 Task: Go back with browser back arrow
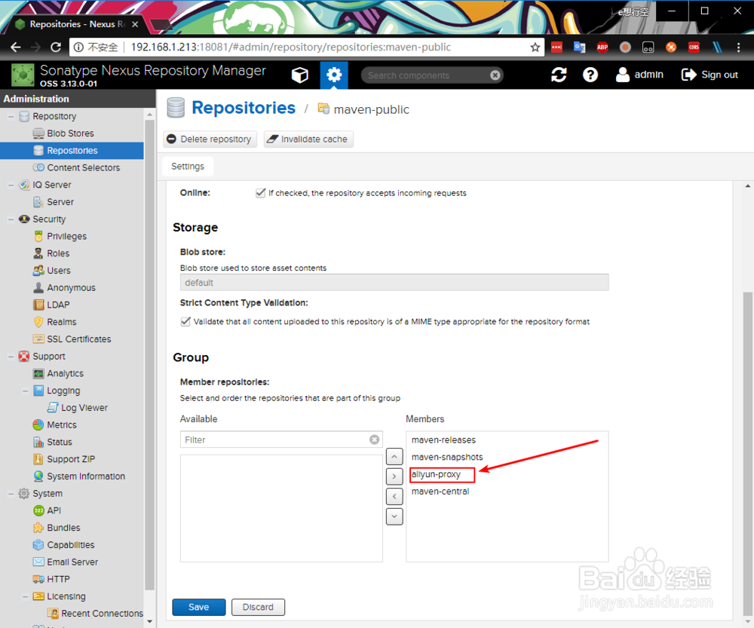(x=16, y=47)
